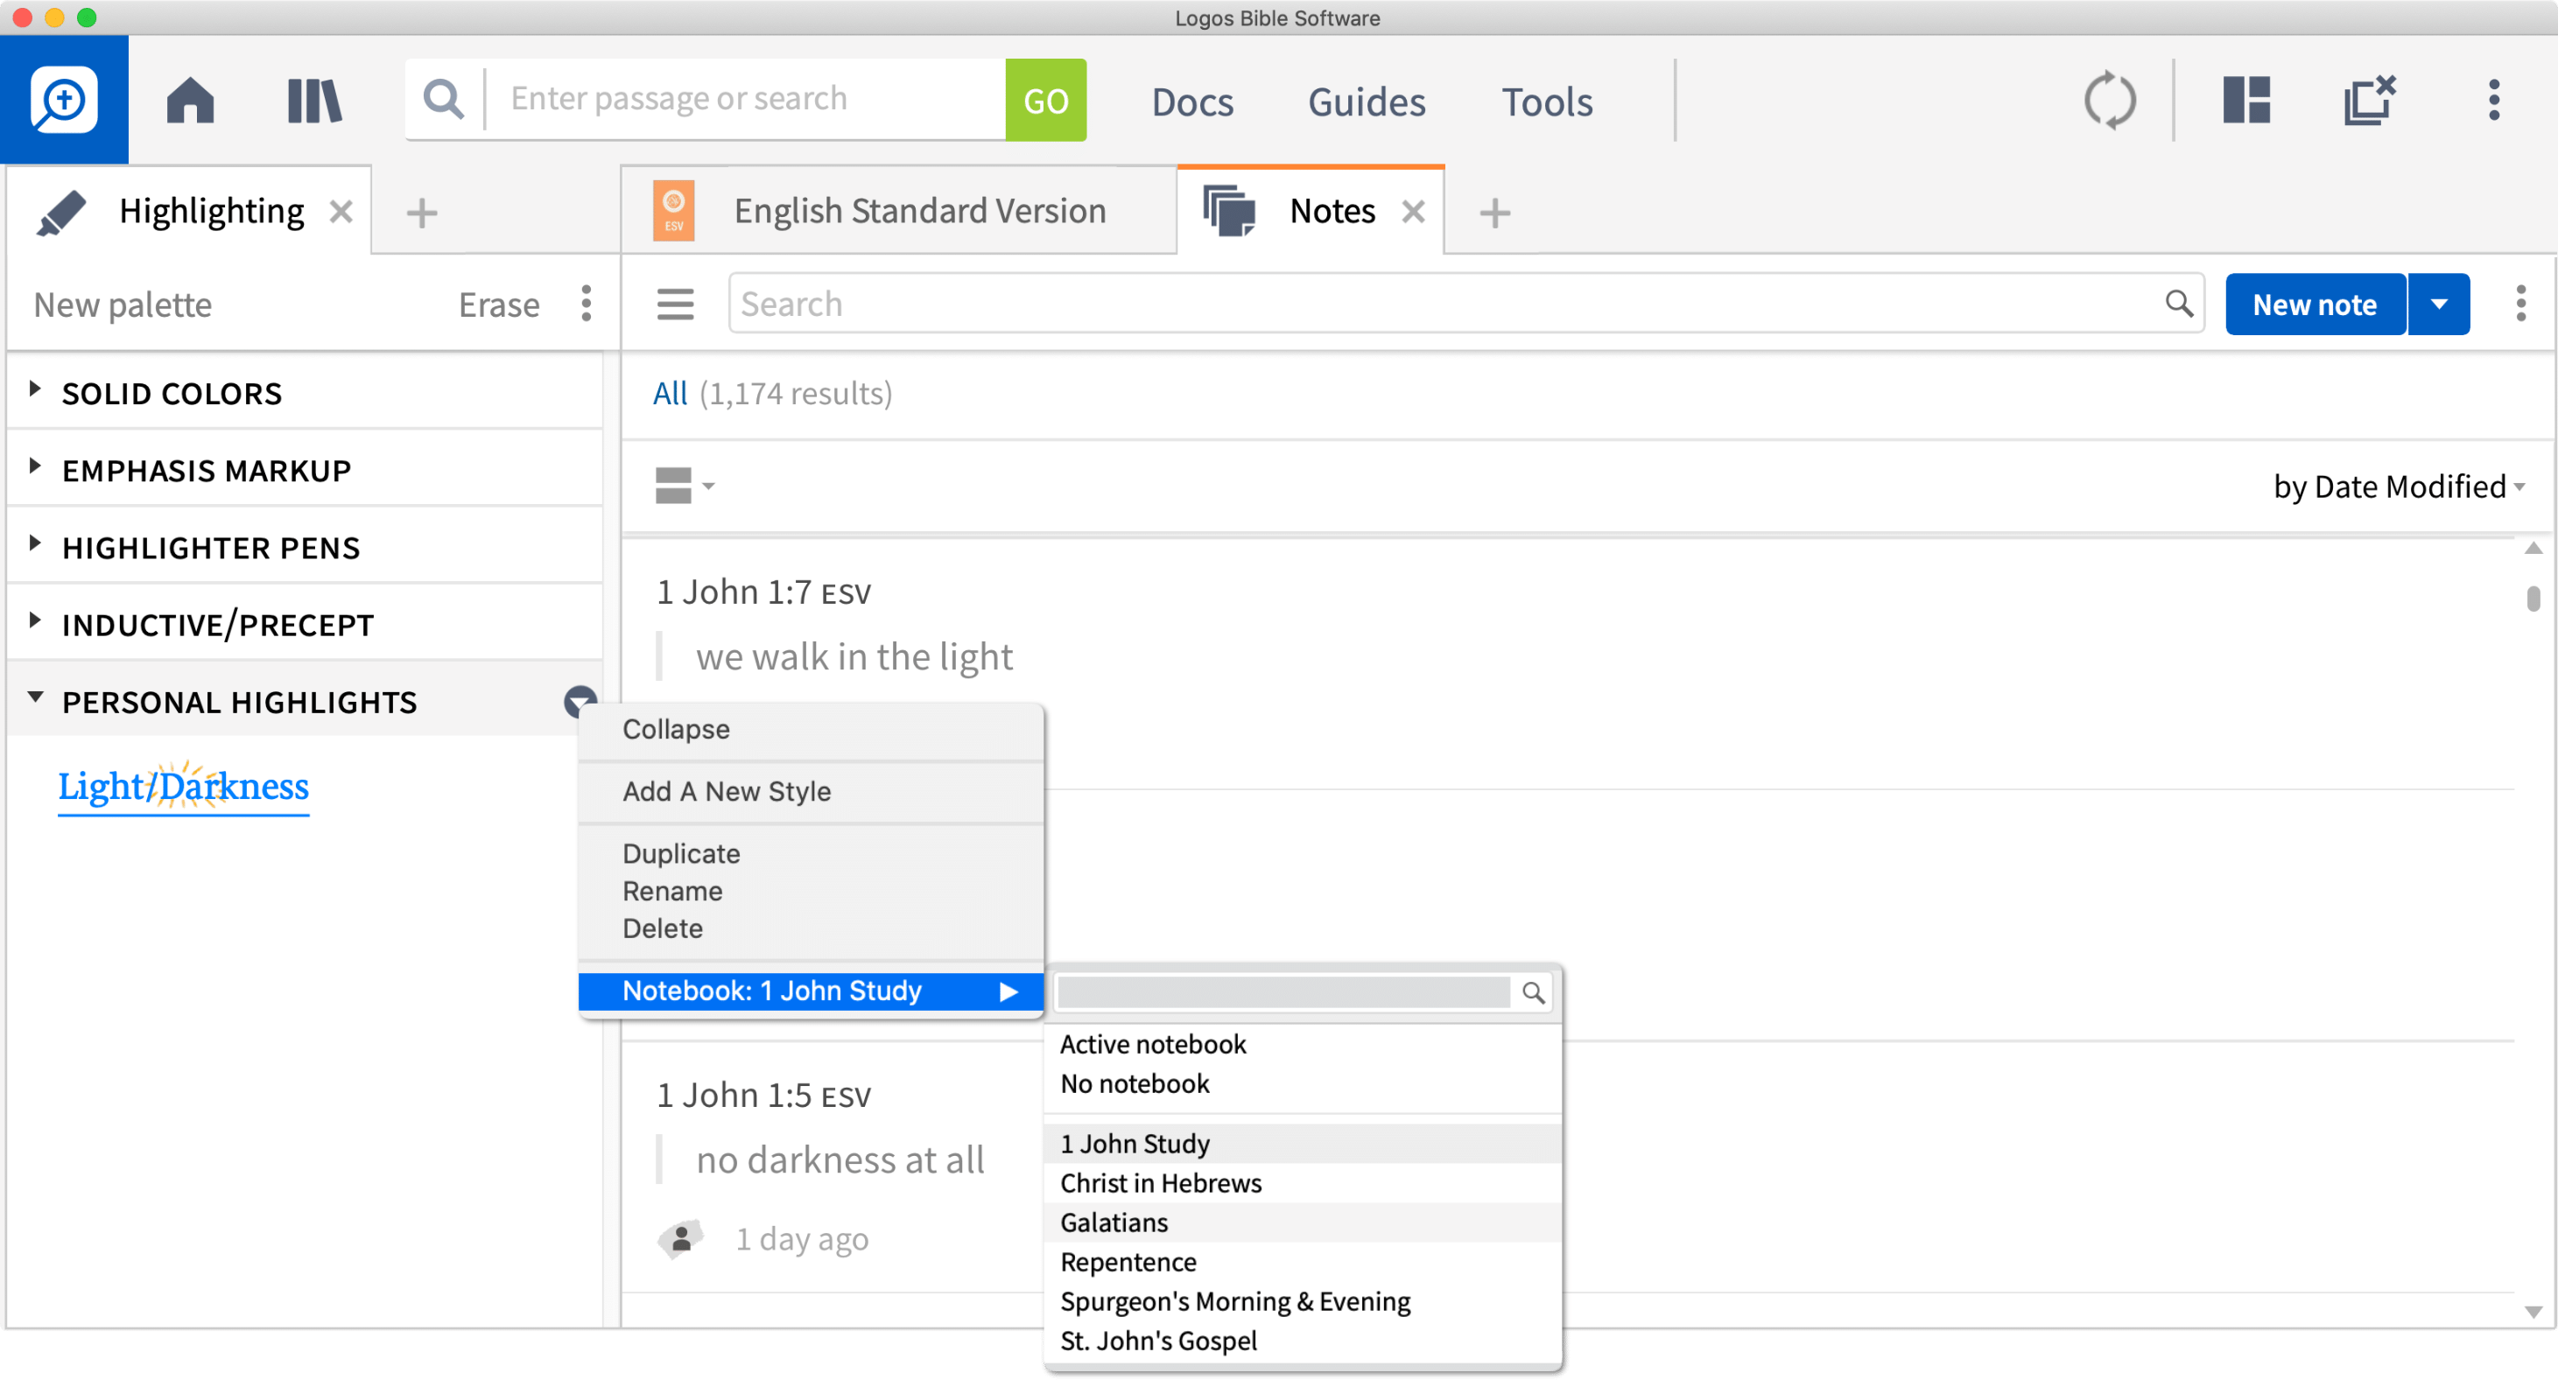Click the Logos app logo icon
2558x1380 pixels.
pos(65,99)
